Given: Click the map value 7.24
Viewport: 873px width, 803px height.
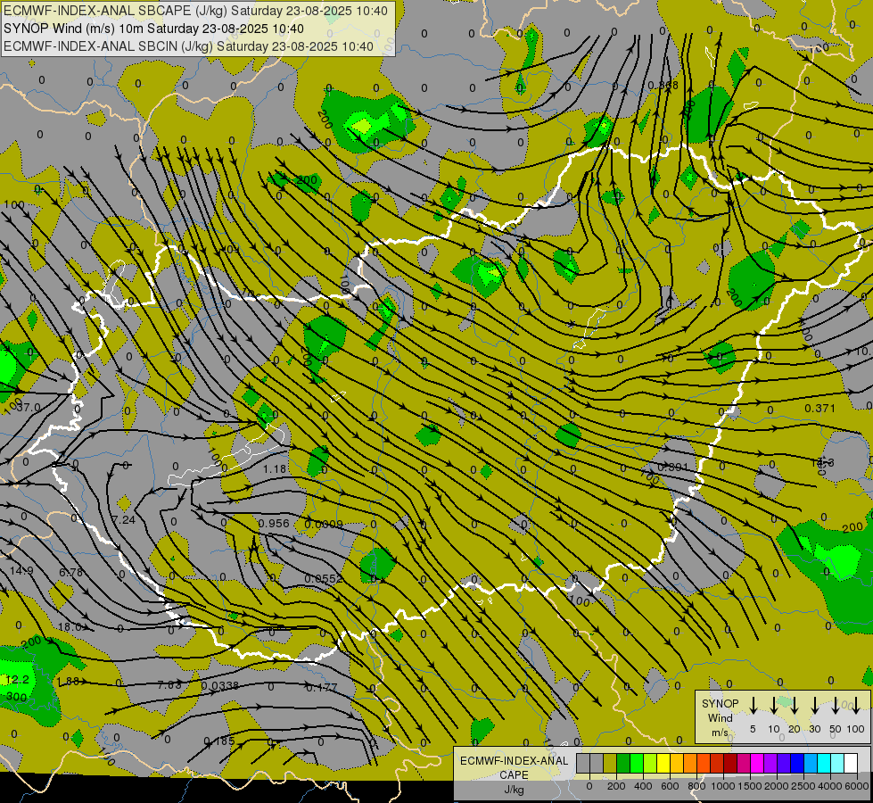Looking at the screenshot, I should pyautogui.click(x=124, y=520).
